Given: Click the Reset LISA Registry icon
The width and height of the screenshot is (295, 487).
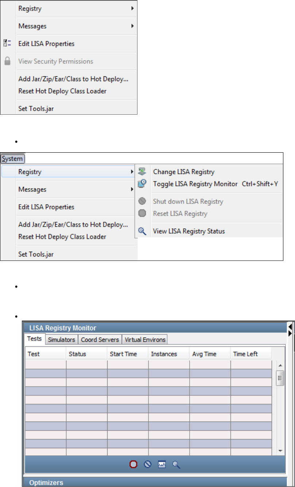Looking at the screenshot, I should click(142, 213).
